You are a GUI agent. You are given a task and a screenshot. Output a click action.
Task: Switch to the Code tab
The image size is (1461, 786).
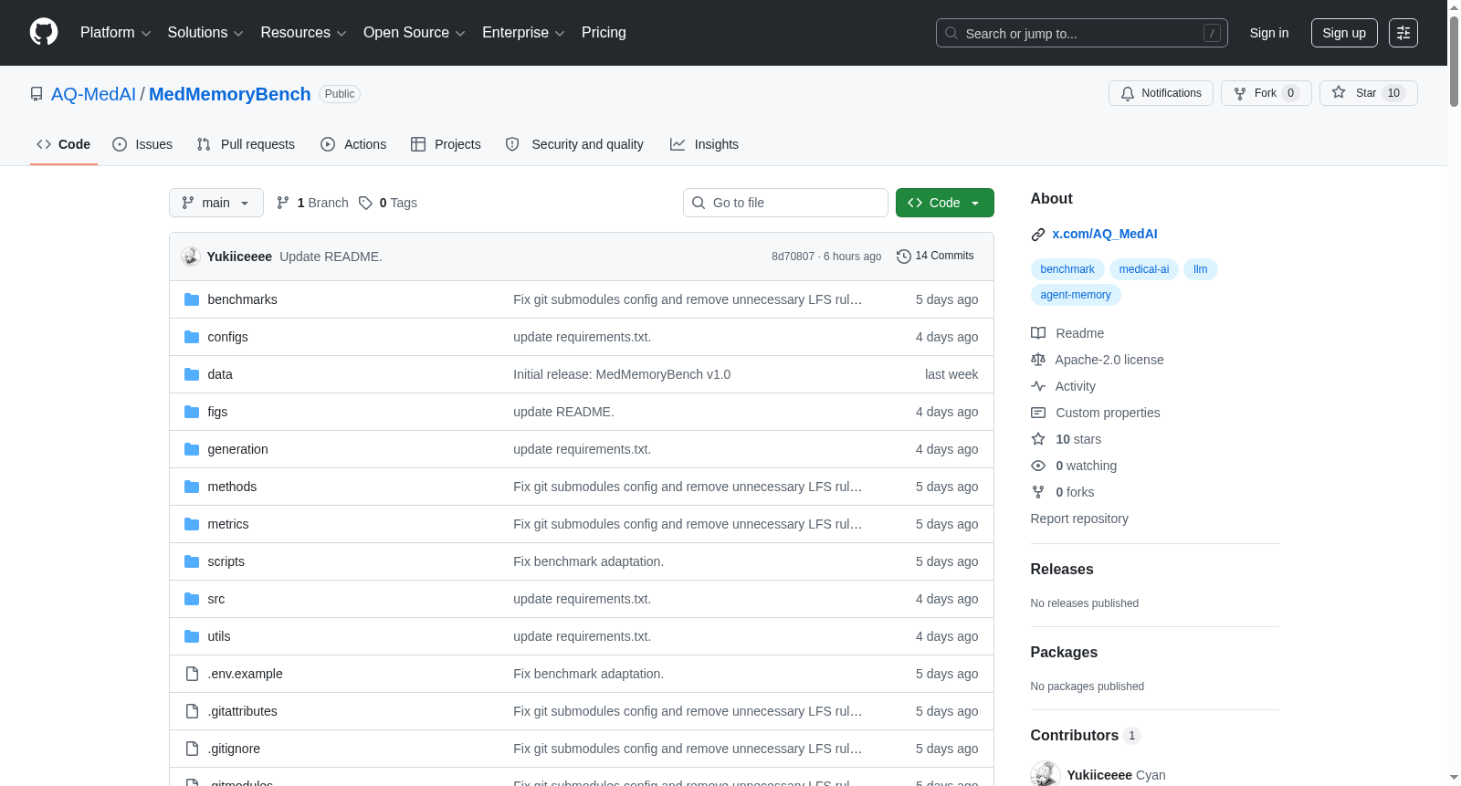tap(64, 144)
